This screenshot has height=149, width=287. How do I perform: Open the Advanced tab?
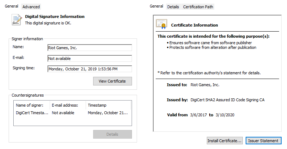[31, 7]
